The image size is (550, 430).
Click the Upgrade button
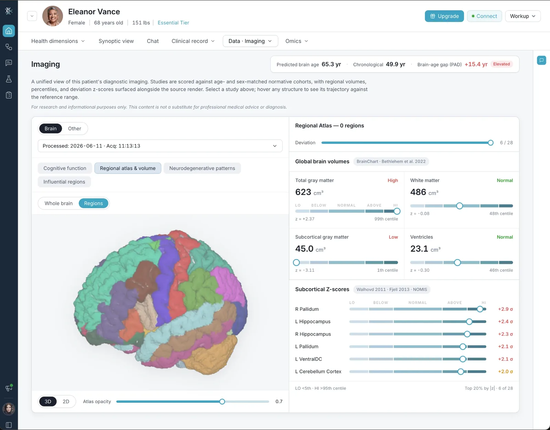[444, 16]
